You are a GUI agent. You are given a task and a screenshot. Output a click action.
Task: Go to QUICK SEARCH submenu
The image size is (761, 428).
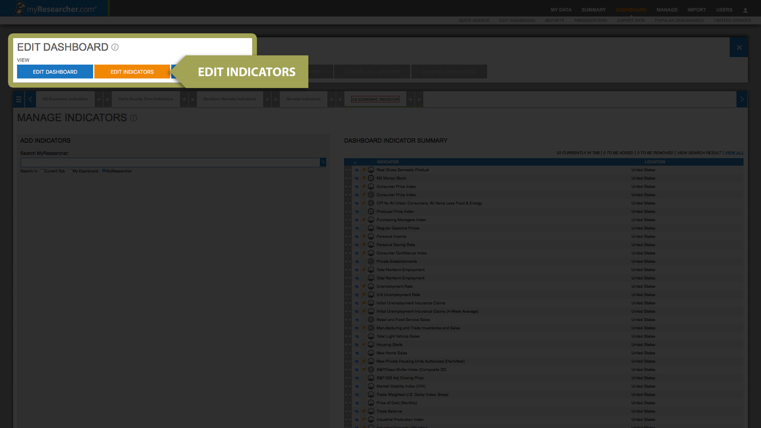[474, 21]
